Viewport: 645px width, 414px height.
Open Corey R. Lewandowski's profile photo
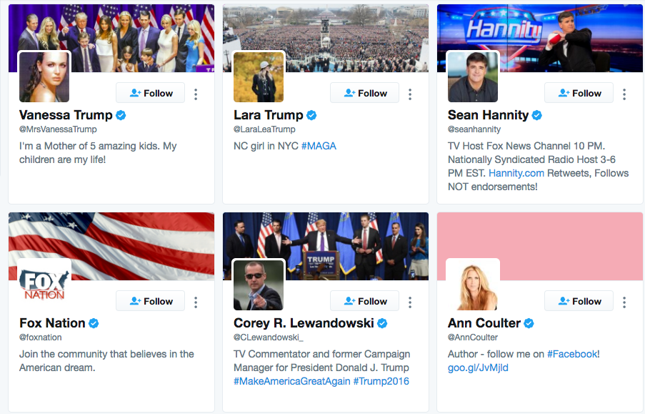tap(259, 285)
